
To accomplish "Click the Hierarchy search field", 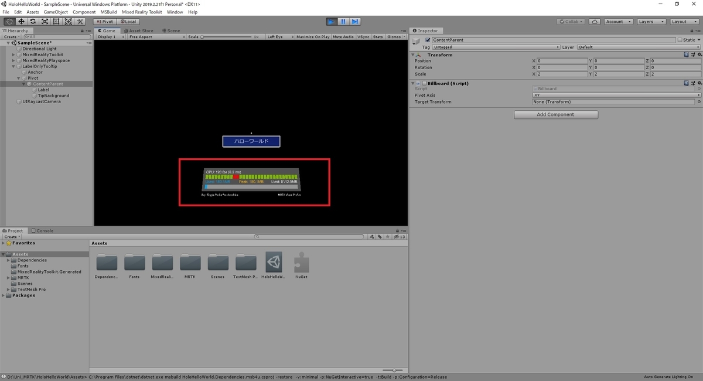I will [56, 37].
